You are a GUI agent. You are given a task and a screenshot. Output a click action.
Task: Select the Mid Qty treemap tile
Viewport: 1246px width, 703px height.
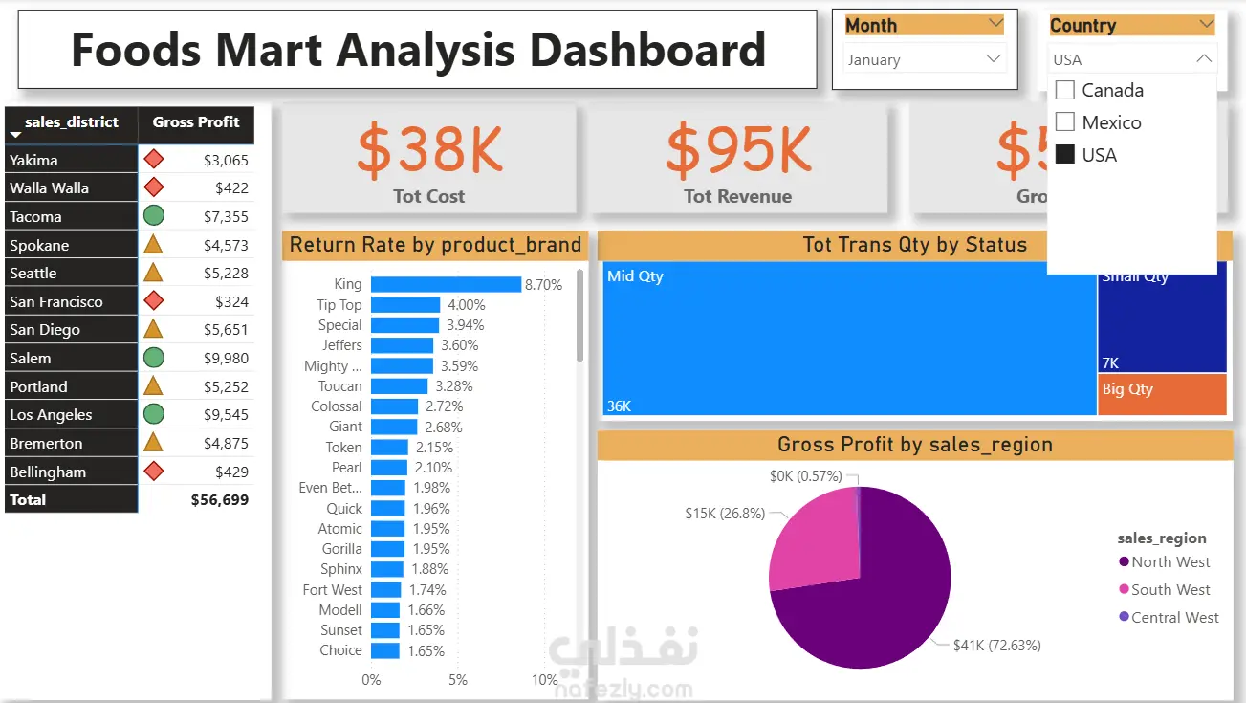[x=849, y=339]
